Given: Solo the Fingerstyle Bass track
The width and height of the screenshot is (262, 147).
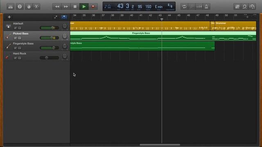Looking at the screenshot, I should [x=20, y=48].
